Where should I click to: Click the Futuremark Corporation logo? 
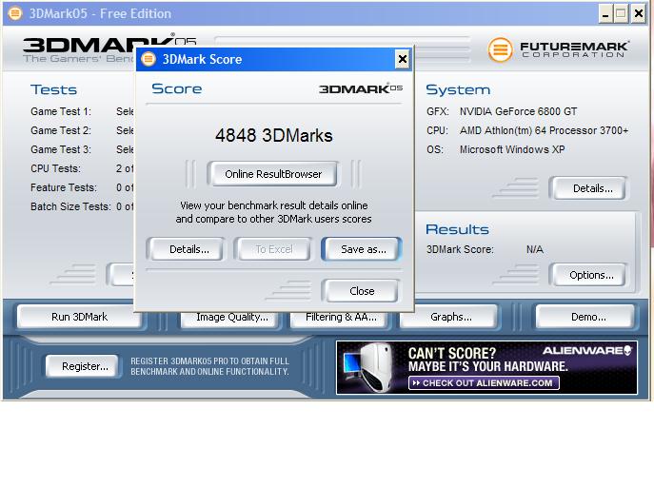(x=558, y=49)
